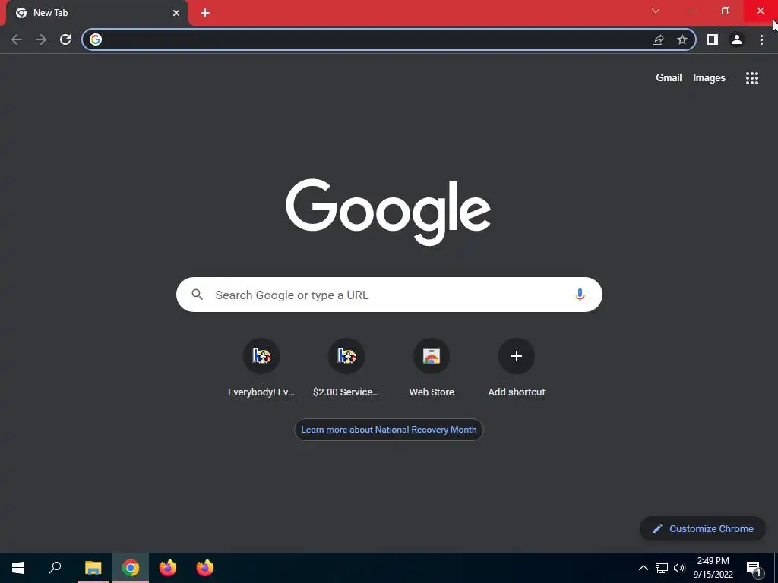Open the Google apps grid

[752, 78]
